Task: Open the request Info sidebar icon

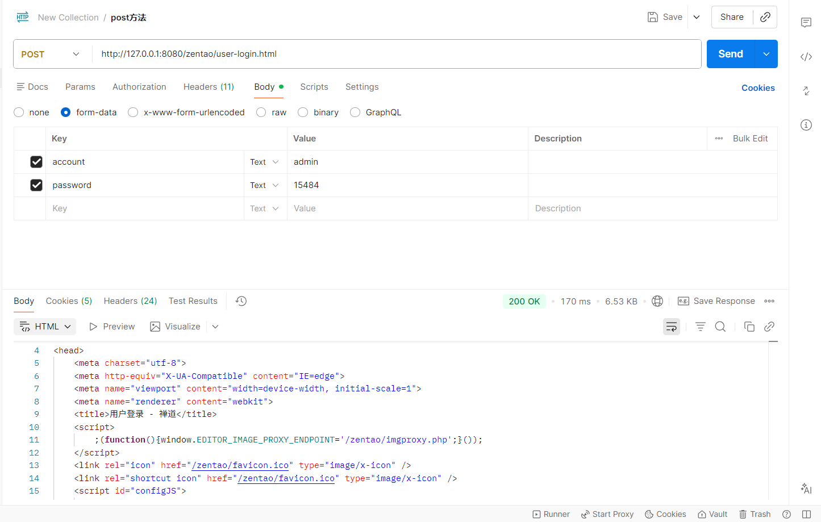Action: click(806, 125)
